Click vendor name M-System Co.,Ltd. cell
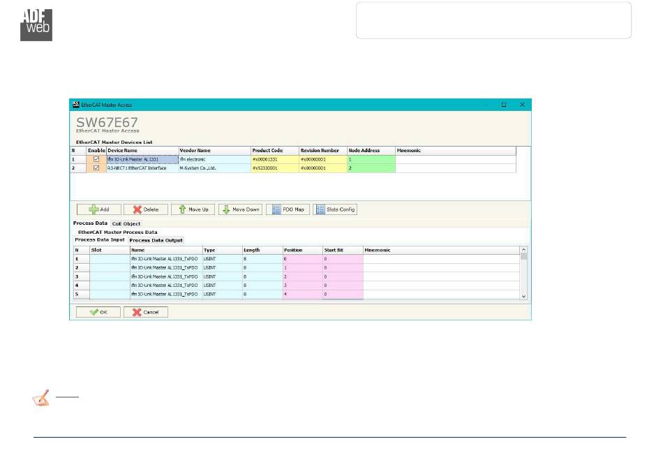Viewport: 663px width, 460px height. pyautogui.click(x=215, y=168)
